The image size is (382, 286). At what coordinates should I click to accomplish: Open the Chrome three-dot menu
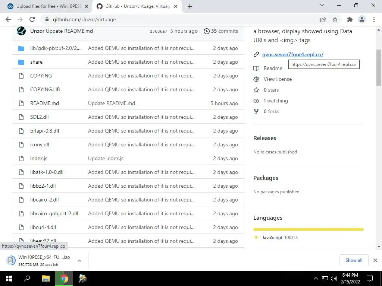tap(374, 19)
